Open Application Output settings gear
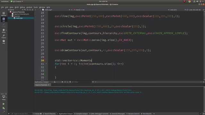205x115 pixels. coord(70,82)
